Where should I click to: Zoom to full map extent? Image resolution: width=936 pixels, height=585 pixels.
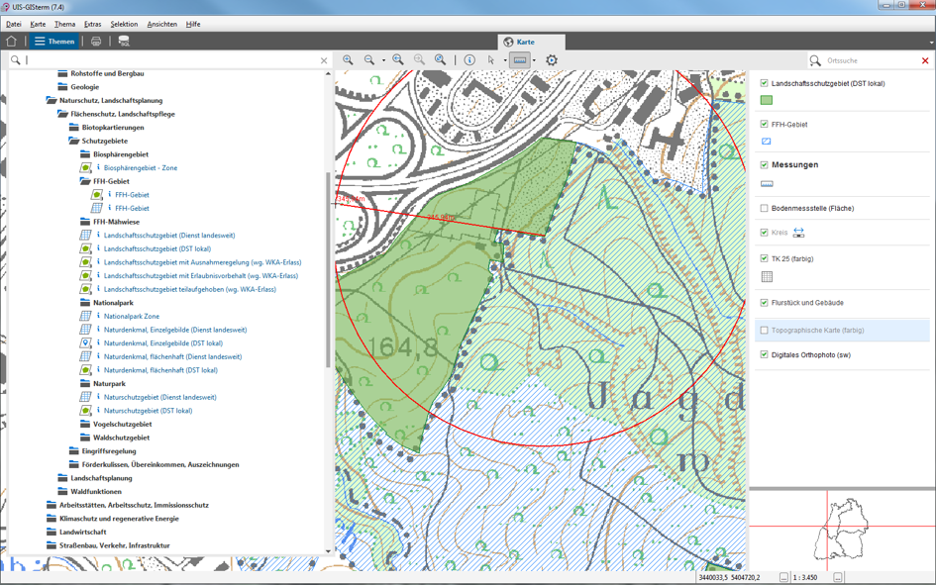point(441,59)
